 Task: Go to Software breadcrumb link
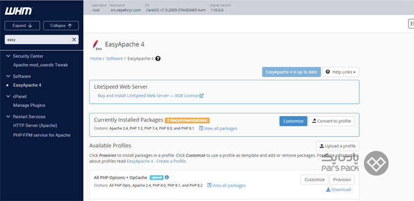[x=115, y=58]
